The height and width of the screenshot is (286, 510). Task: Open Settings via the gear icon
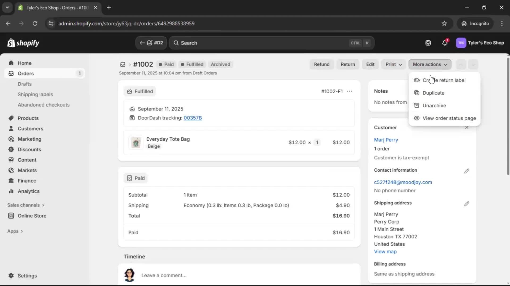[11, 276]
